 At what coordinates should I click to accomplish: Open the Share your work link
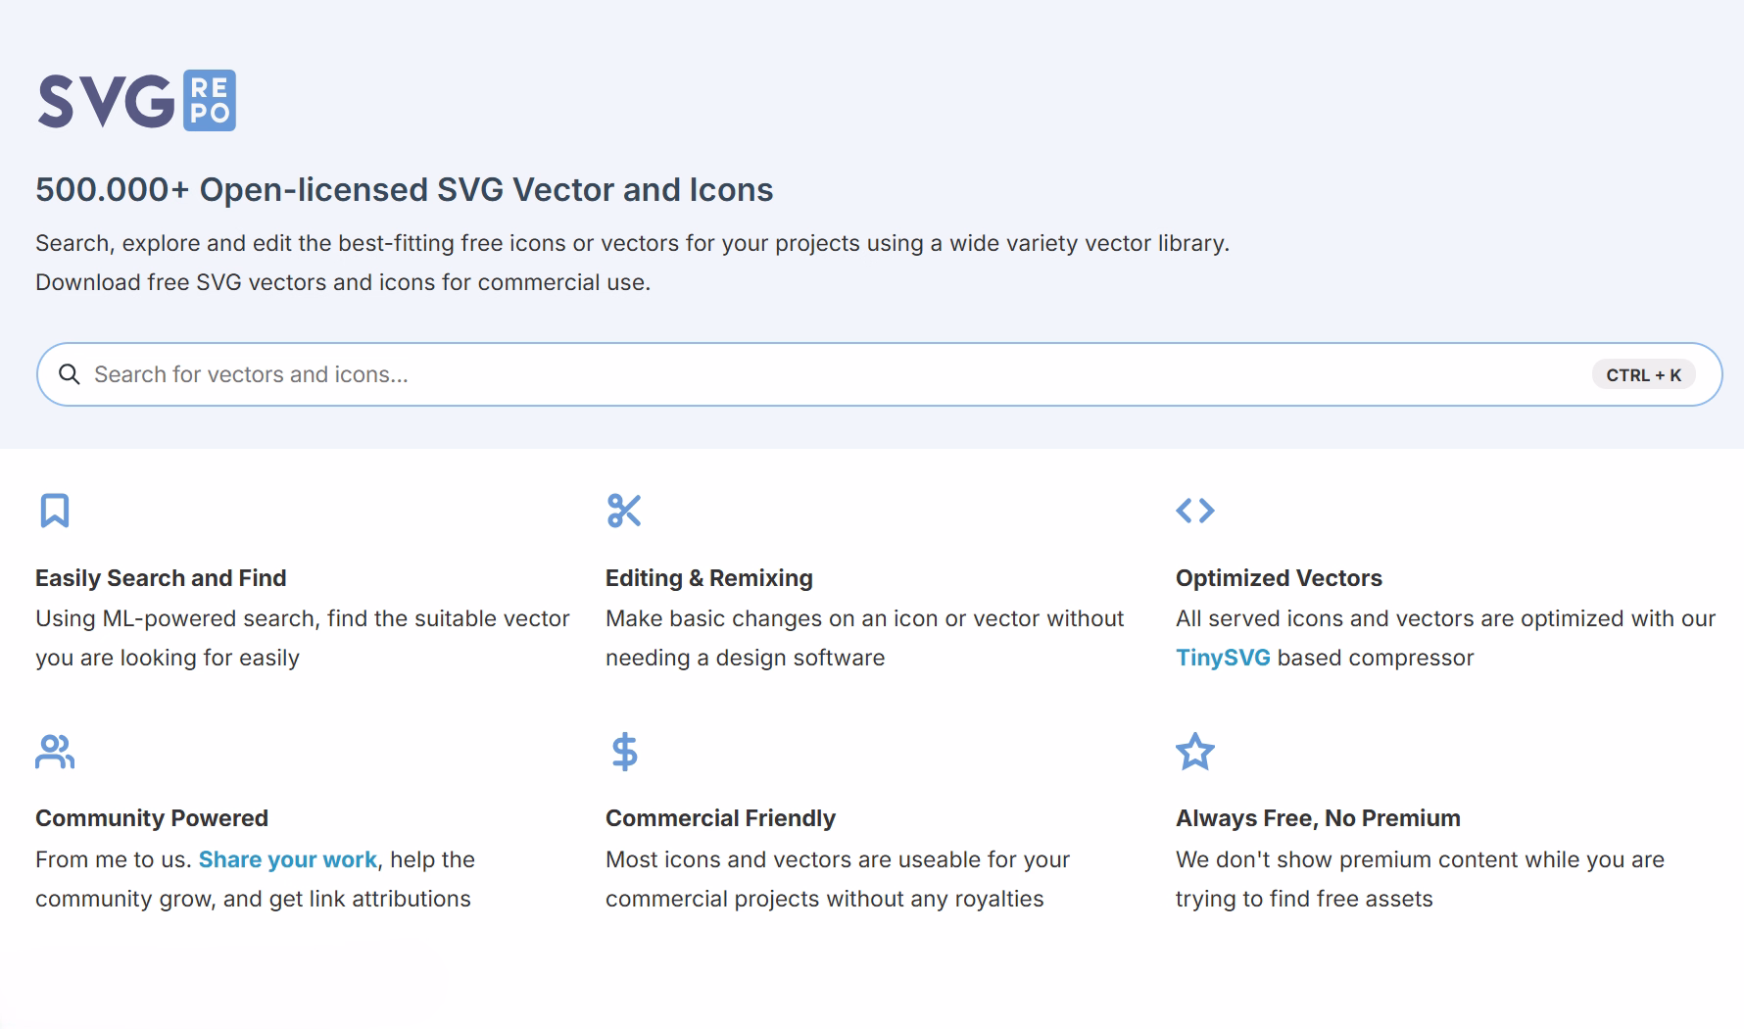click(287, 858)
